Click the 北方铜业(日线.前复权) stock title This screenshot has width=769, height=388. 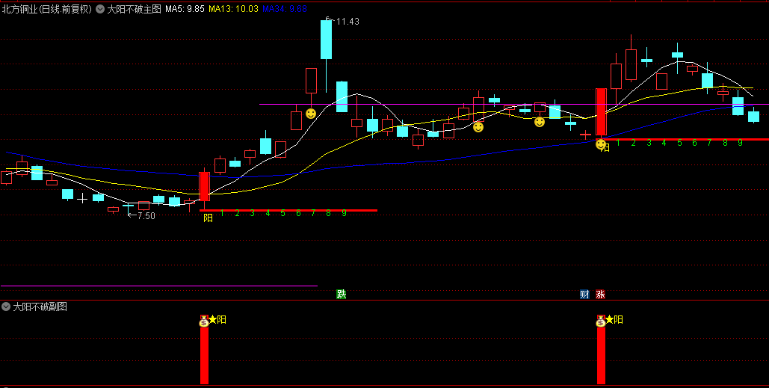click(47, 9)
